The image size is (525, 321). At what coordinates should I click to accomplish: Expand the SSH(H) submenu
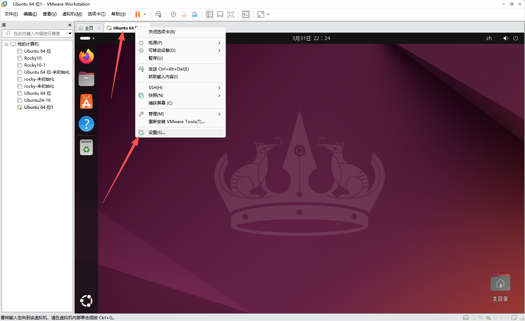(181, 88)
